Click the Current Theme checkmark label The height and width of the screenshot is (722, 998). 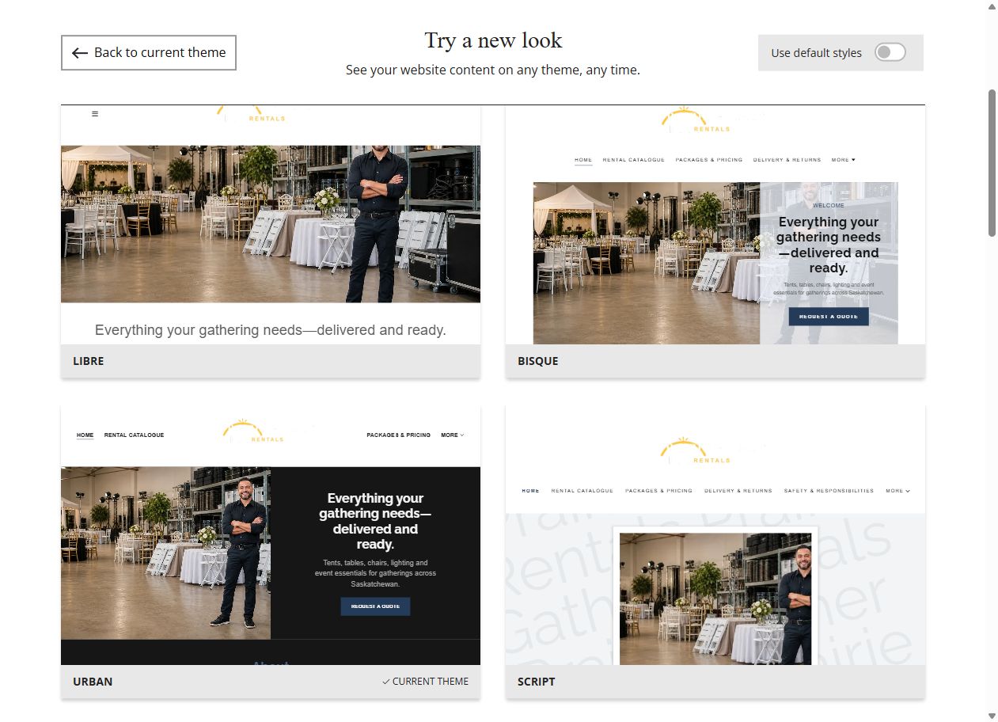[x=425, y=682]
